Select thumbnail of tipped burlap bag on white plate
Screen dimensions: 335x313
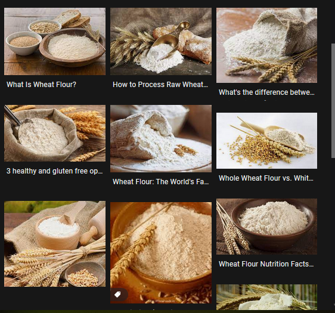161,138
